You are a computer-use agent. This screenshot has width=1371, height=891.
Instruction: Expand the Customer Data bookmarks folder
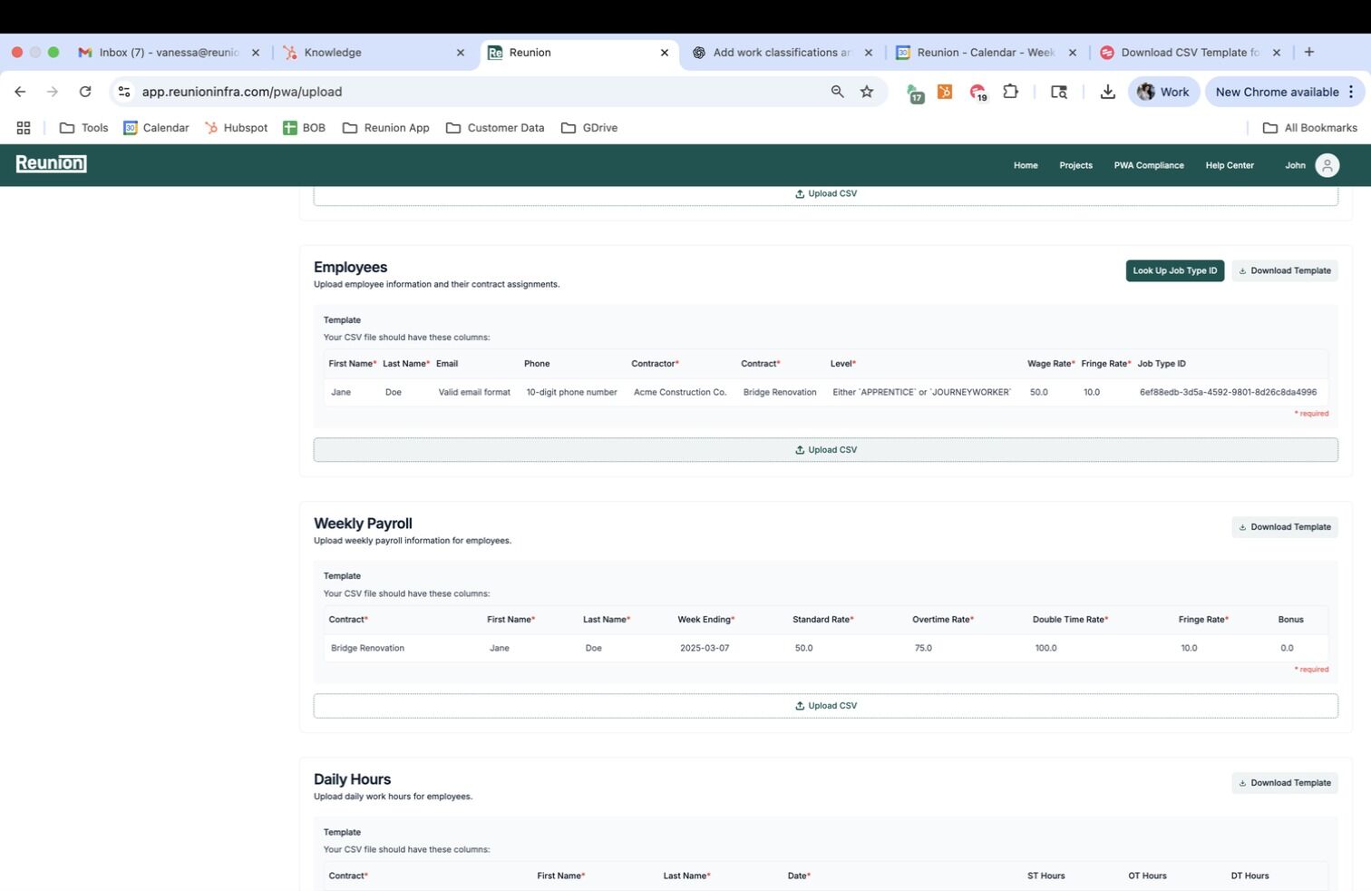[495, 128]
